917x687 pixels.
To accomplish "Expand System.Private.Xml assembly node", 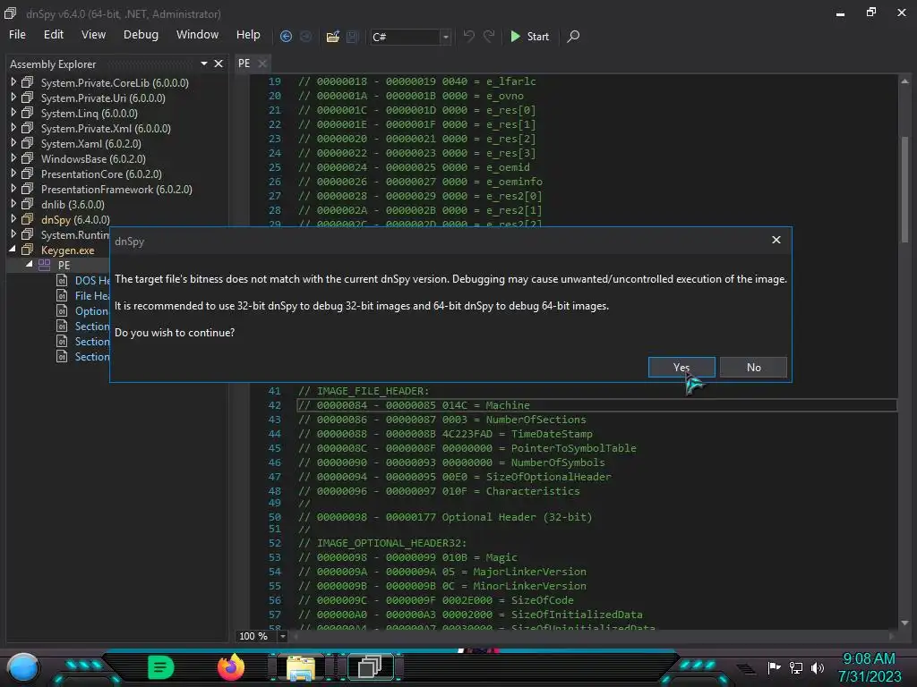I will tap(13, 128).
